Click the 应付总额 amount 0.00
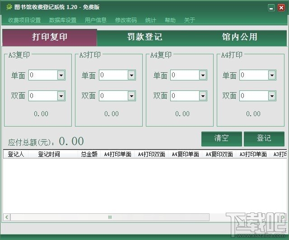Image resolution: width=289 pixels, height=240 pixels. tap(71, 141)
